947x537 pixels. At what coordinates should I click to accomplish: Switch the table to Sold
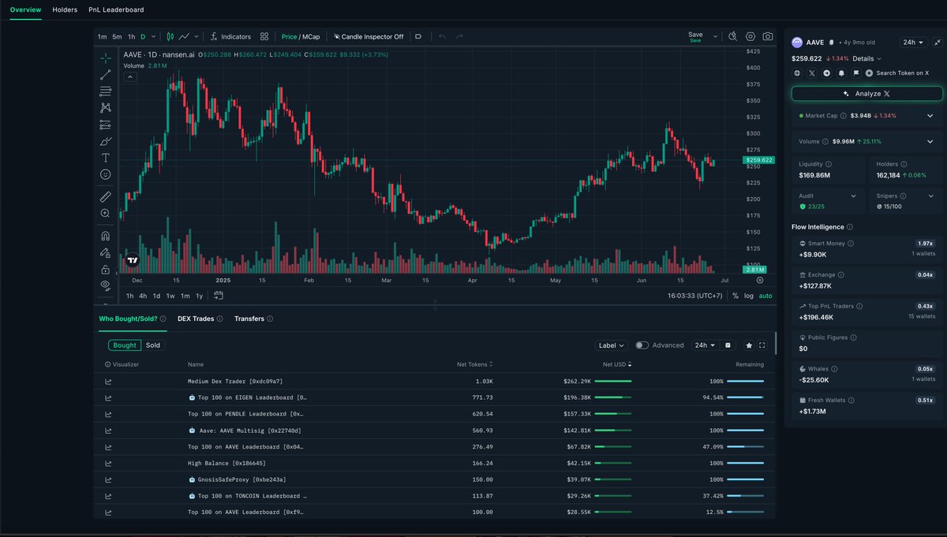click(x=153, y=345)
